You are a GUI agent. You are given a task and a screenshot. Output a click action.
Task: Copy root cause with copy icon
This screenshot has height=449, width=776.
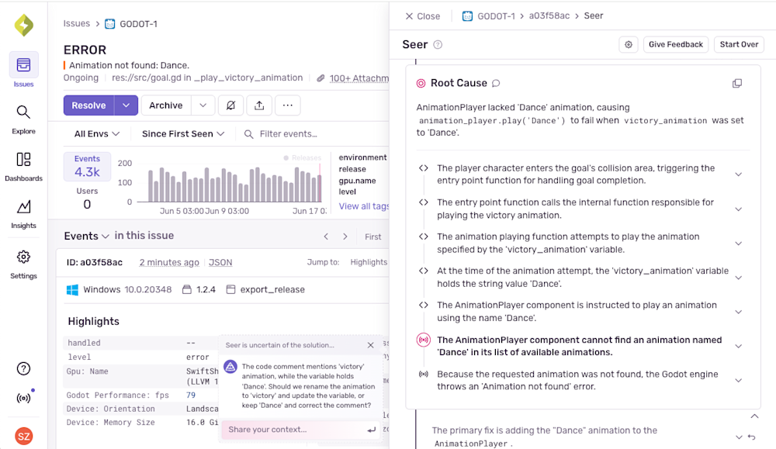737,83
